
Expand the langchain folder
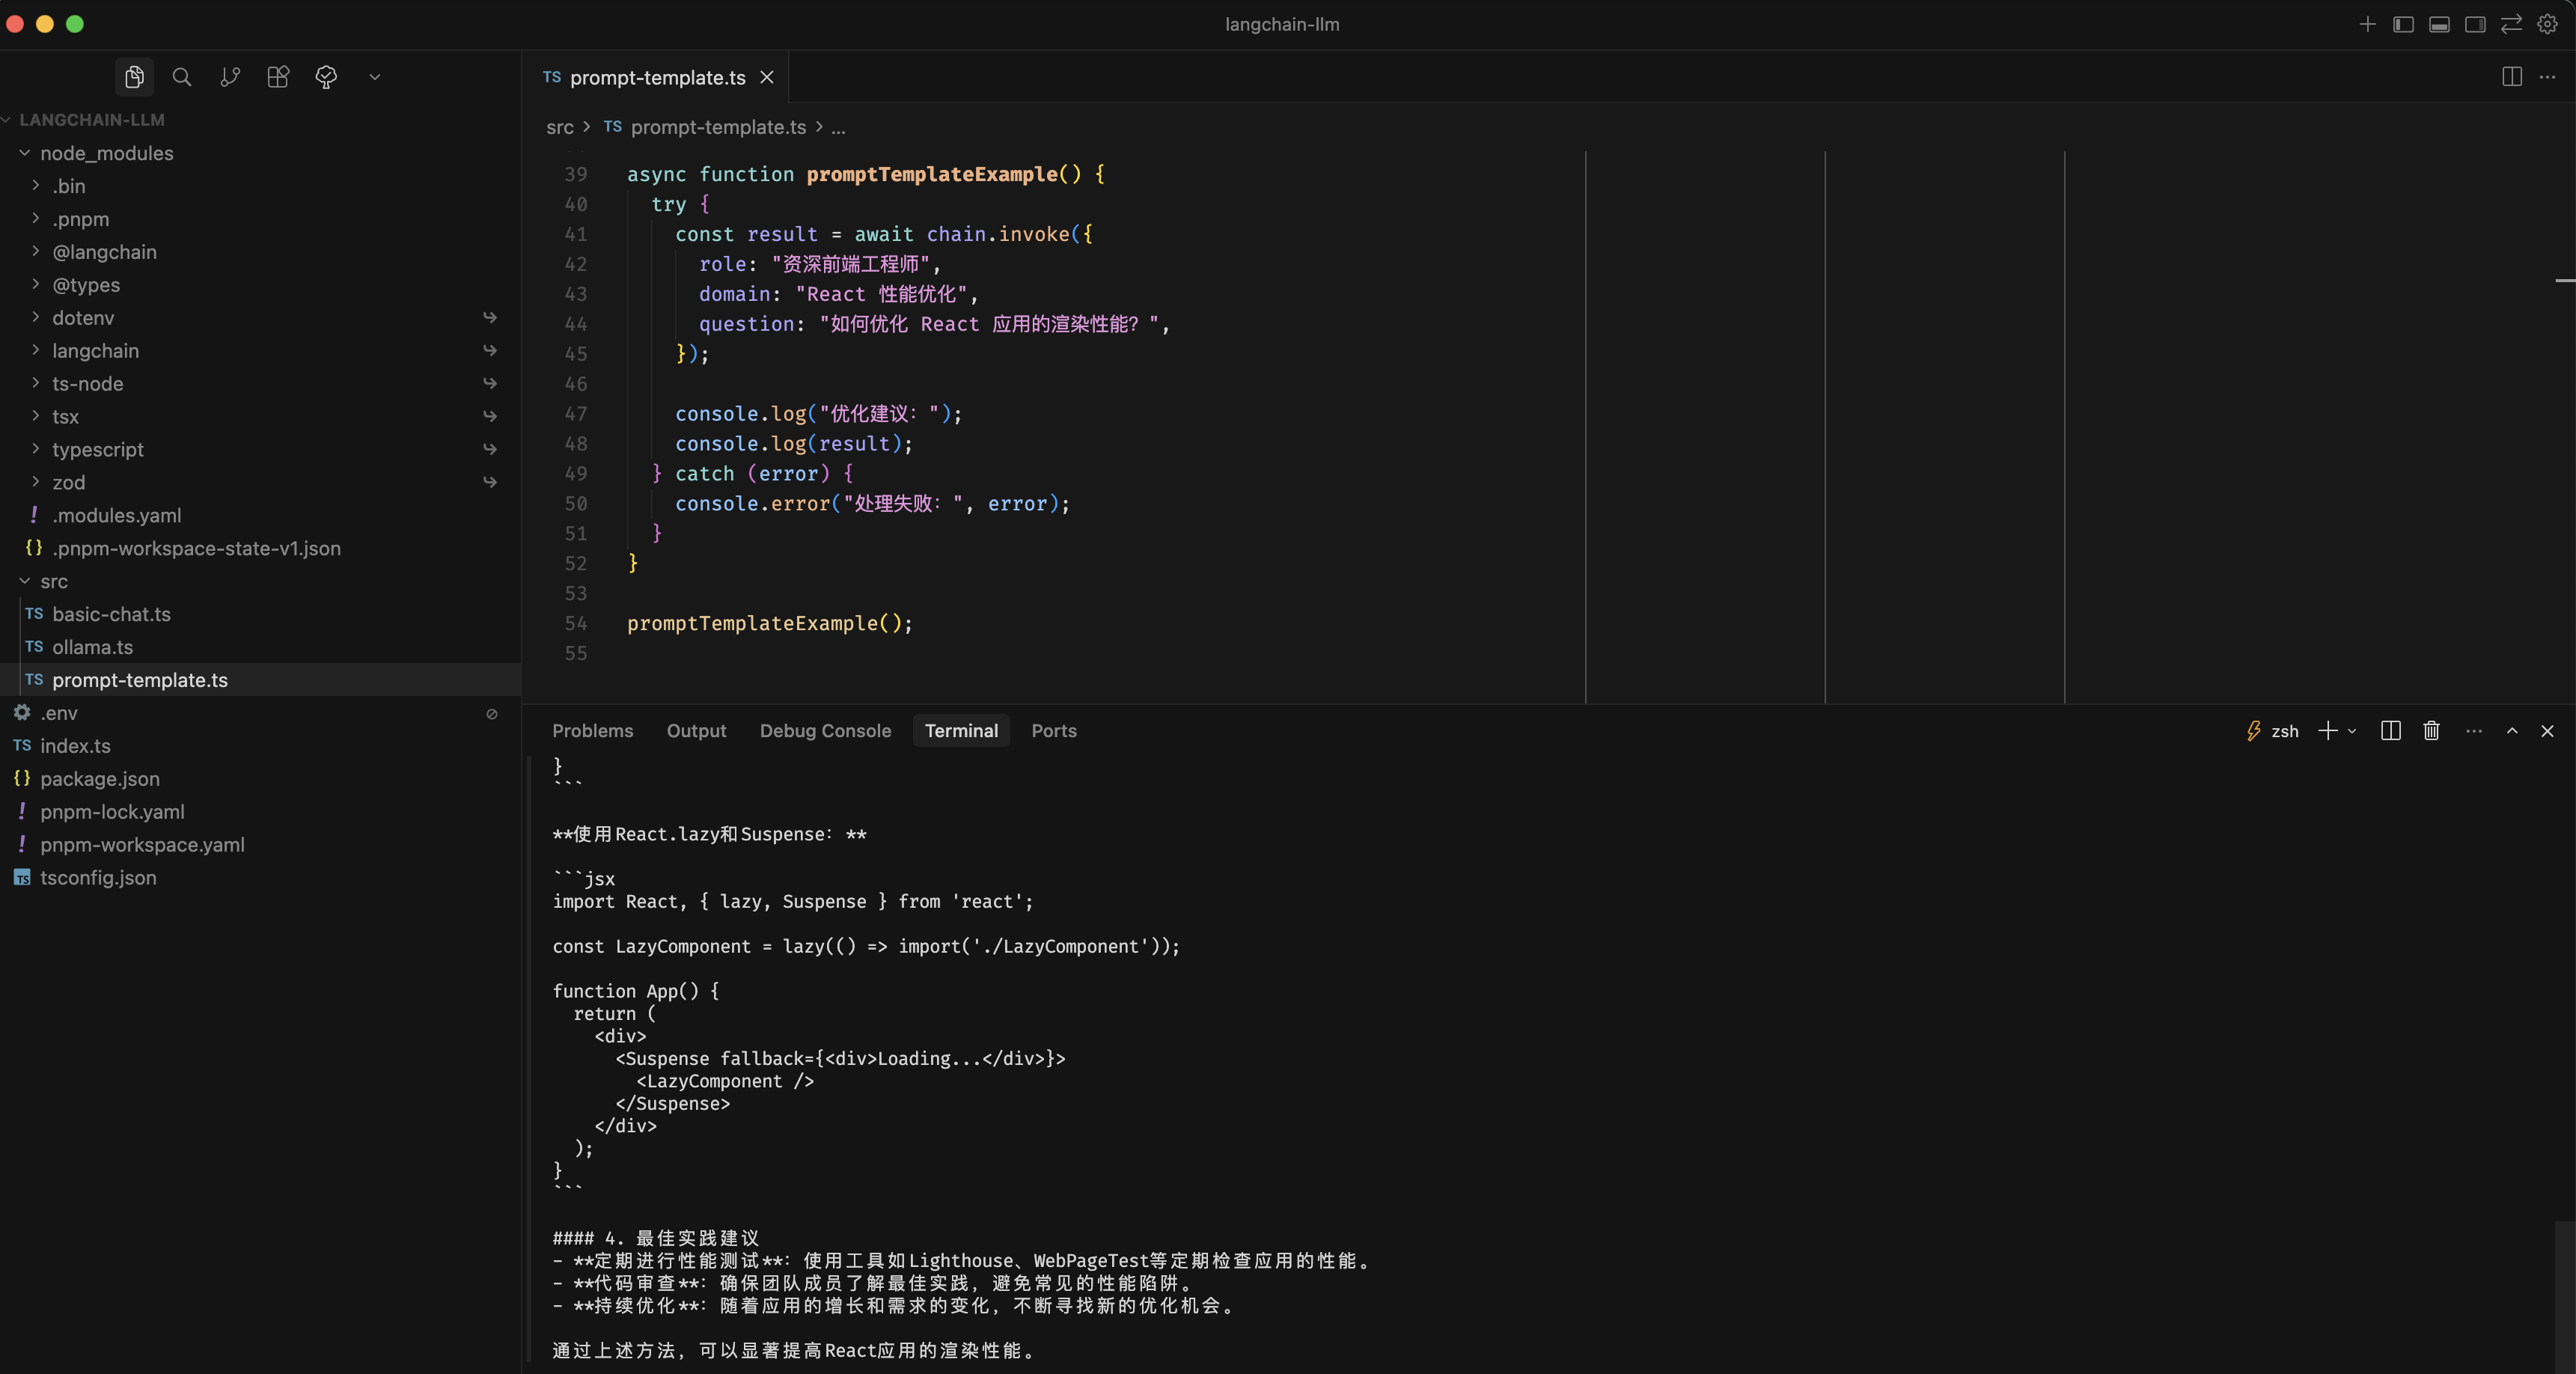[260, 351]
